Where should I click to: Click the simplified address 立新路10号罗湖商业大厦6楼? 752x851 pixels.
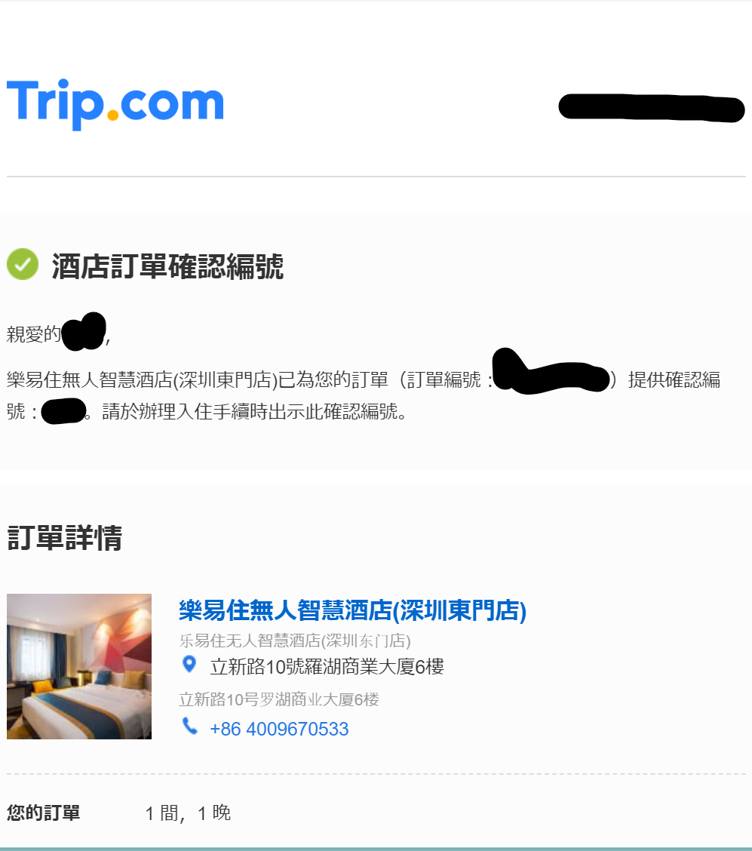[x=279, y=699]
